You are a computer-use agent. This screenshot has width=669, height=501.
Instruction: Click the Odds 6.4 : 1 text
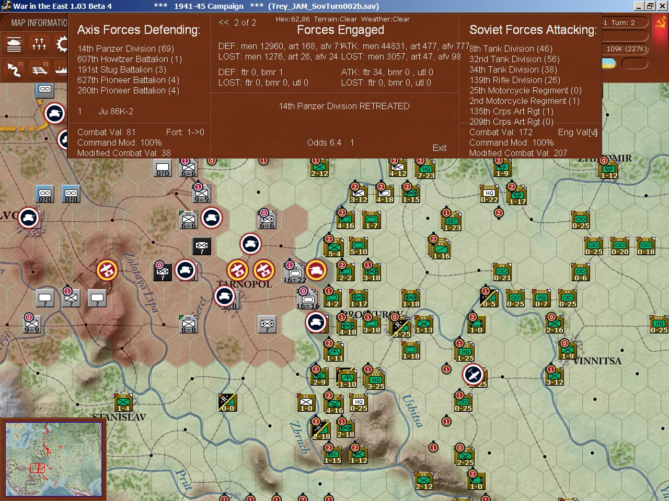(x=330, y=142)
